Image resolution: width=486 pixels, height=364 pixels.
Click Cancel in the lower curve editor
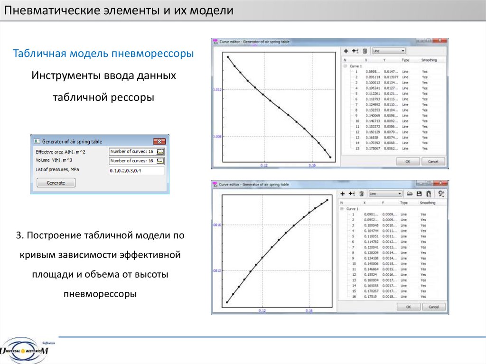(x=433, y=307)
